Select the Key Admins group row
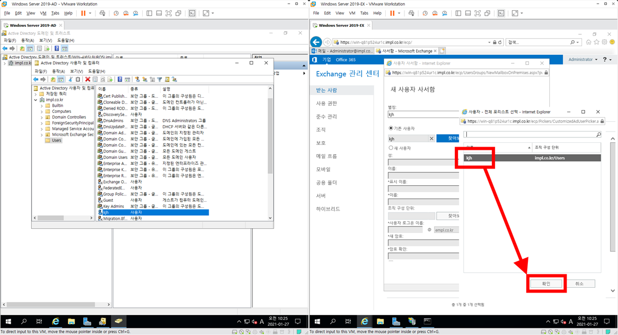The height and width of the screenshot is (335, 618). point(153,206)
